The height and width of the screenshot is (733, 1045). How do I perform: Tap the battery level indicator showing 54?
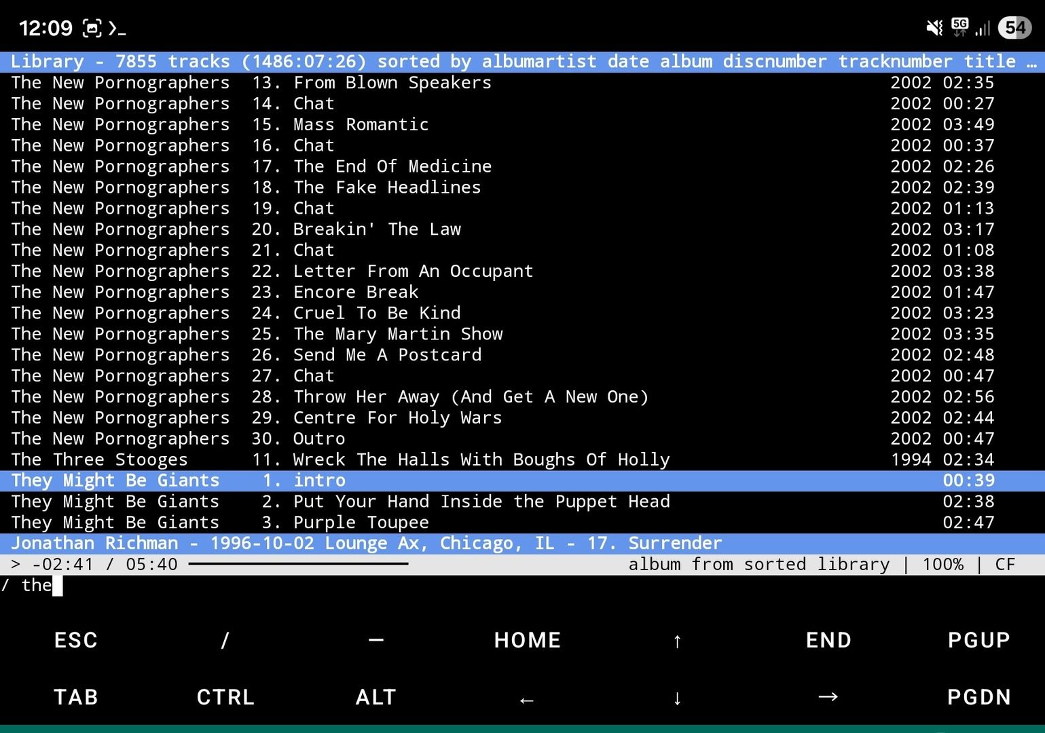1015,28
